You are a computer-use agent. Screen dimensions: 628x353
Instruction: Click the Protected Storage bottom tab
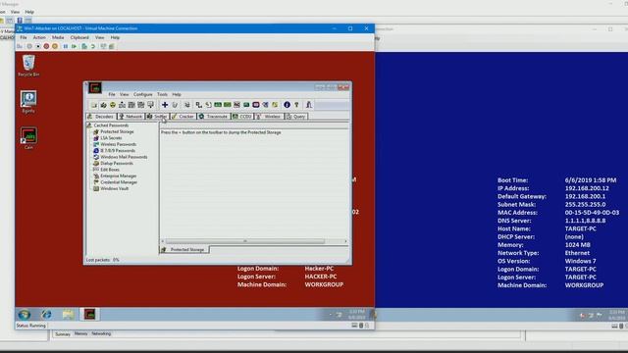point(183,250)
